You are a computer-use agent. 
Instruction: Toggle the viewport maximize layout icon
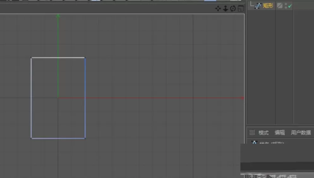point(241,9)
